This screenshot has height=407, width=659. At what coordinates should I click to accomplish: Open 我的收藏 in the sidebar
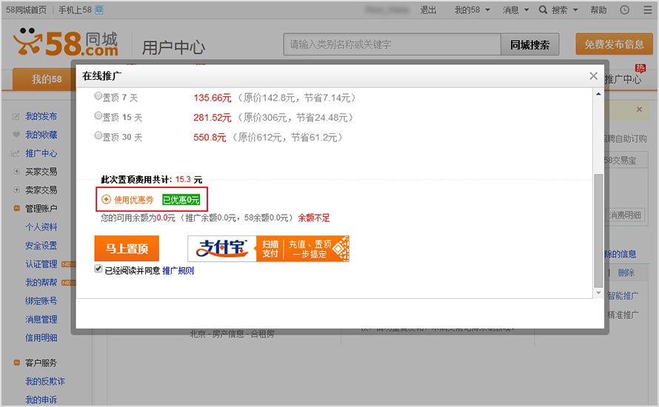(41, 135)
